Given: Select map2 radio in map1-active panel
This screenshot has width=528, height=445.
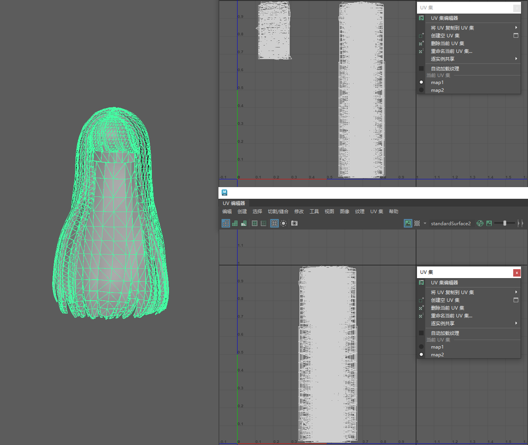Looking at the screenshot, I should (421, 90).
